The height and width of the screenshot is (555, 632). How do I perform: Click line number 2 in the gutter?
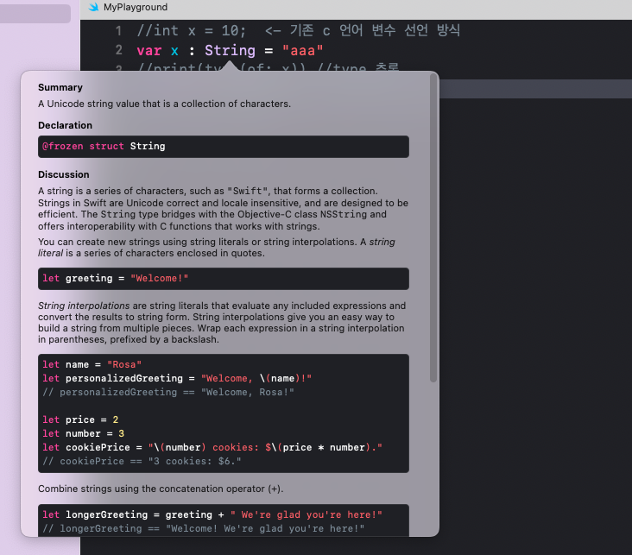point(118,50)
